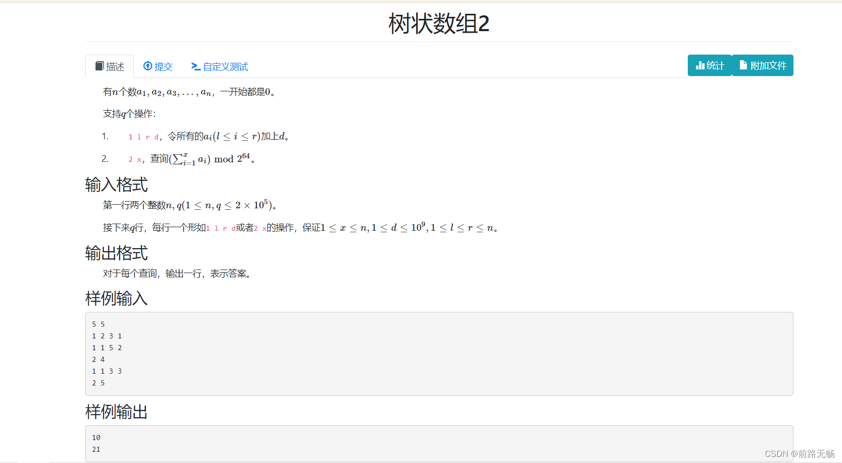Click the 附加文件 attachments button

click(762, 65)
